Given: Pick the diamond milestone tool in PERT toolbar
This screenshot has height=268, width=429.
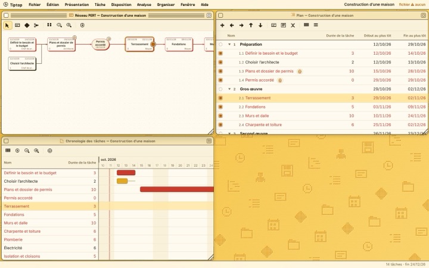Looking at the screenshot, I should pos(27,25).
